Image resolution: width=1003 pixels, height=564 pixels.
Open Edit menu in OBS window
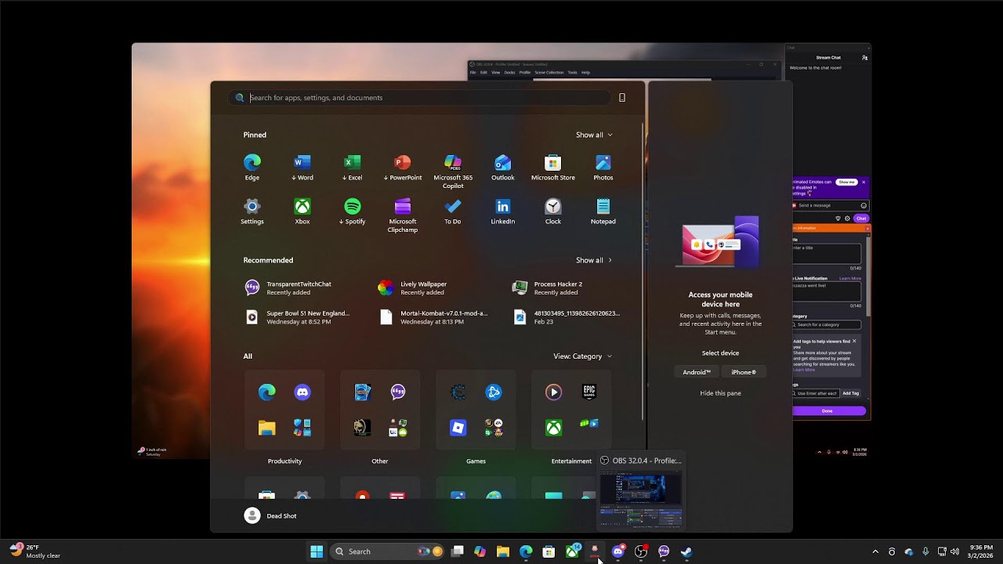coord(483,72)
